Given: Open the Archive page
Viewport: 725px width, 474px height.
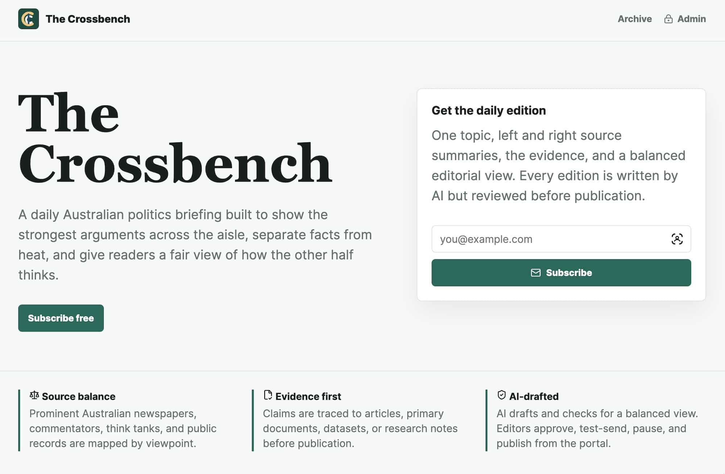Looking at the screenshot, I should tap(634, 19).
